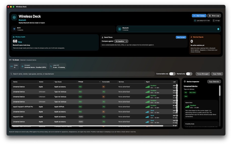Click the 9 new · 10 missing diff text

tap(59, 68)
